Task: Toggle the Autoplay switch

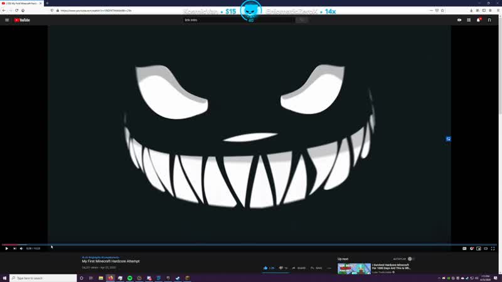Action: 410,258
